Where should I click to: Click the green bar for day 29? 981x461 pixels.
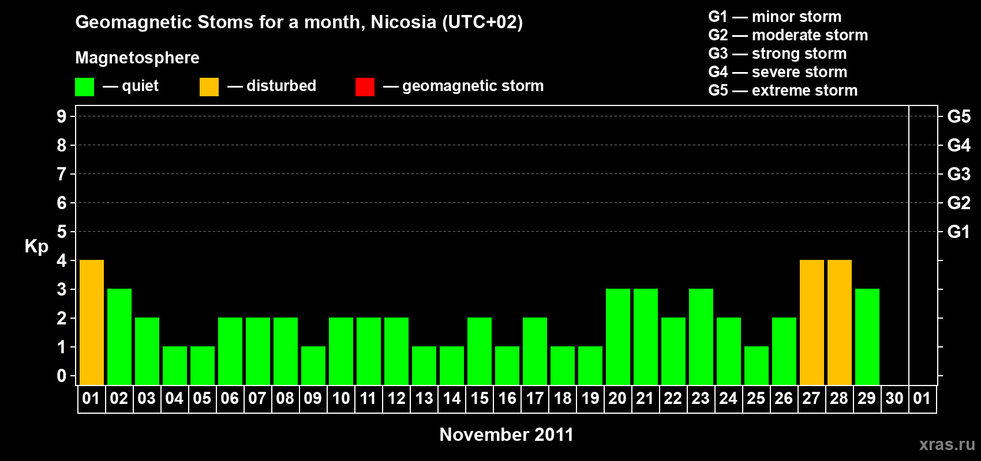[x=867, y=337]
